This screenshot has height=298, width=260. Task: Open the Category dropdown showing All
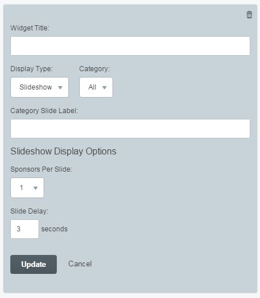click(96, 87)
